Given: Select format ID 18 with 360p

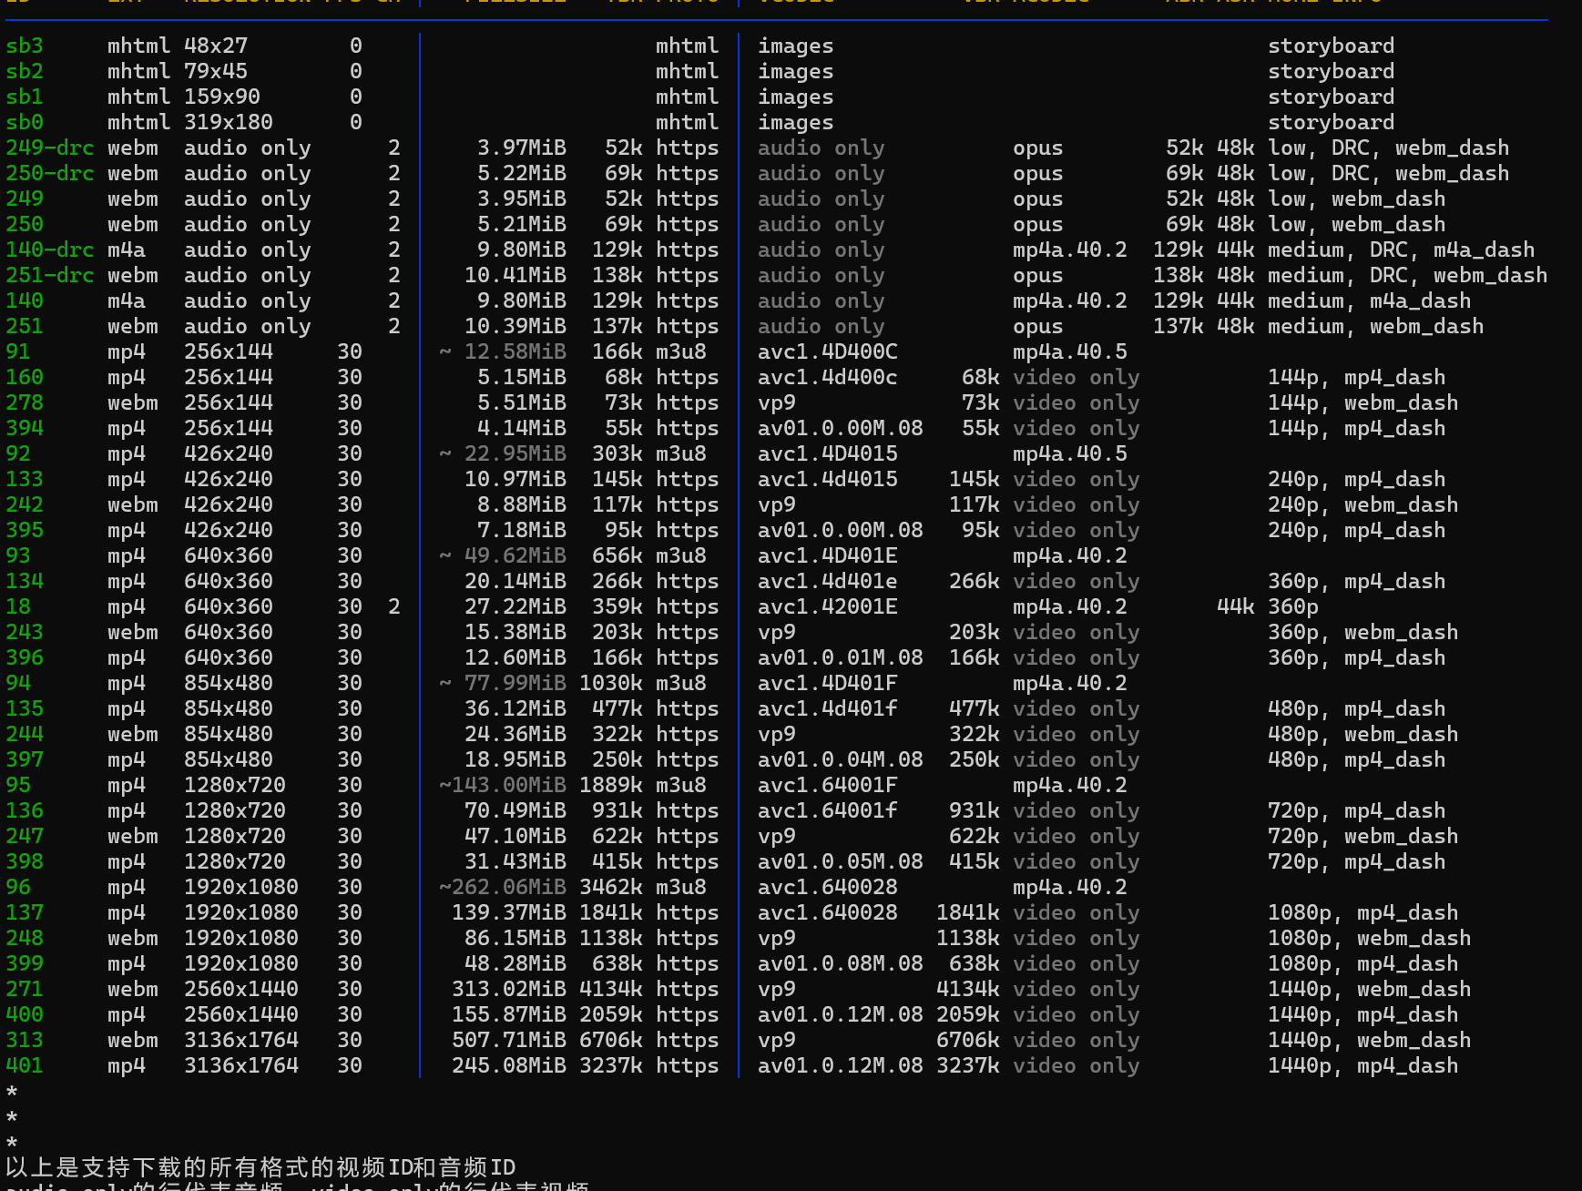Looking at the screenshot, I should pyautogui.click(x=18, y=606).
